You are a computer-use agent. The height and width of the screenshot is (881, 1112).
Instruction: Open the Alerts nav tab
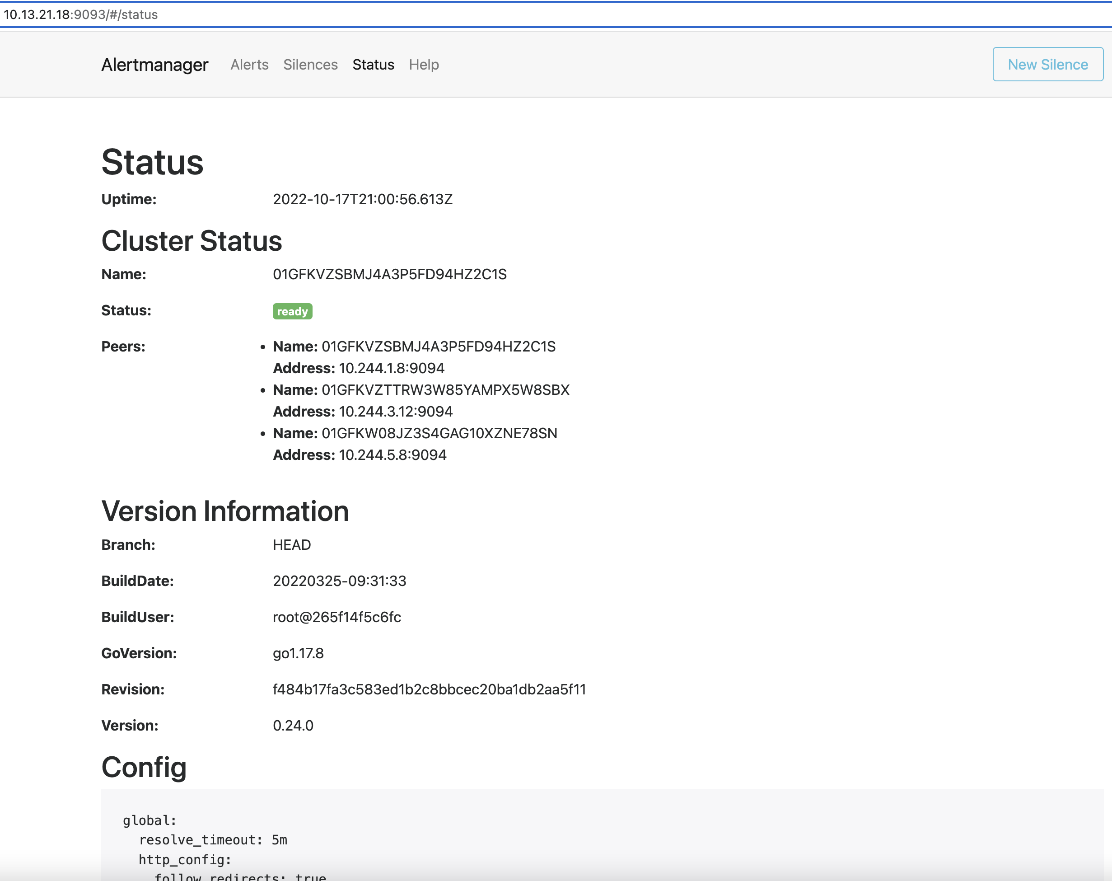pos(249,65)
